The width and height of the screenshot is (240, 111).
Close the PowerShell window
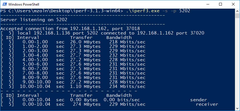point(233,4)
